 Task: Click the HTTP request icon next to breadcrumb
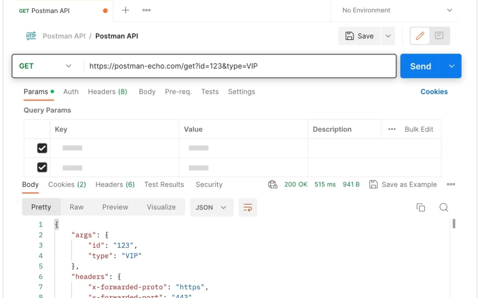coord(31,36)
